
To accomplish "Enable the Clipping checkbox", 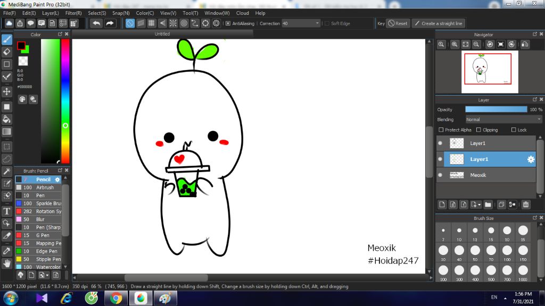I will point(478,130).
